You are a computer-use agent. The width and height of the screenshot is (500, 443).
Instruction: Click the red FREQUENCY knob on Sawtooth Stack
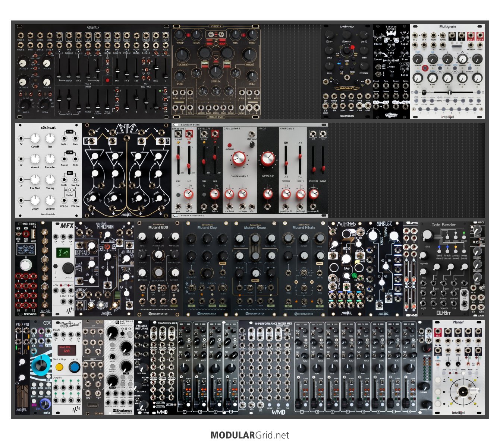pos(239,159)
